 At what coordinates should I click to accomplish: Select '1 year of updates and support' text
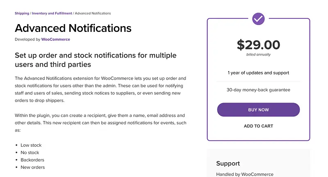tap(258, 73)
